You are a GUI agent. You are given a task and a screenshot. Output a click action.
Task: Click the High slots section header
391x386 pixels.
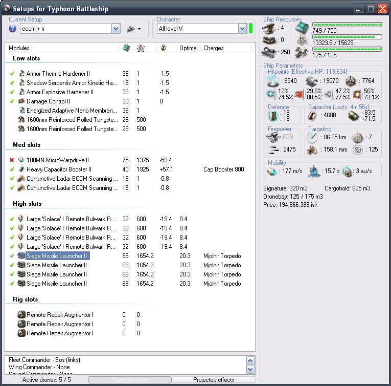(x=27, y=204)
